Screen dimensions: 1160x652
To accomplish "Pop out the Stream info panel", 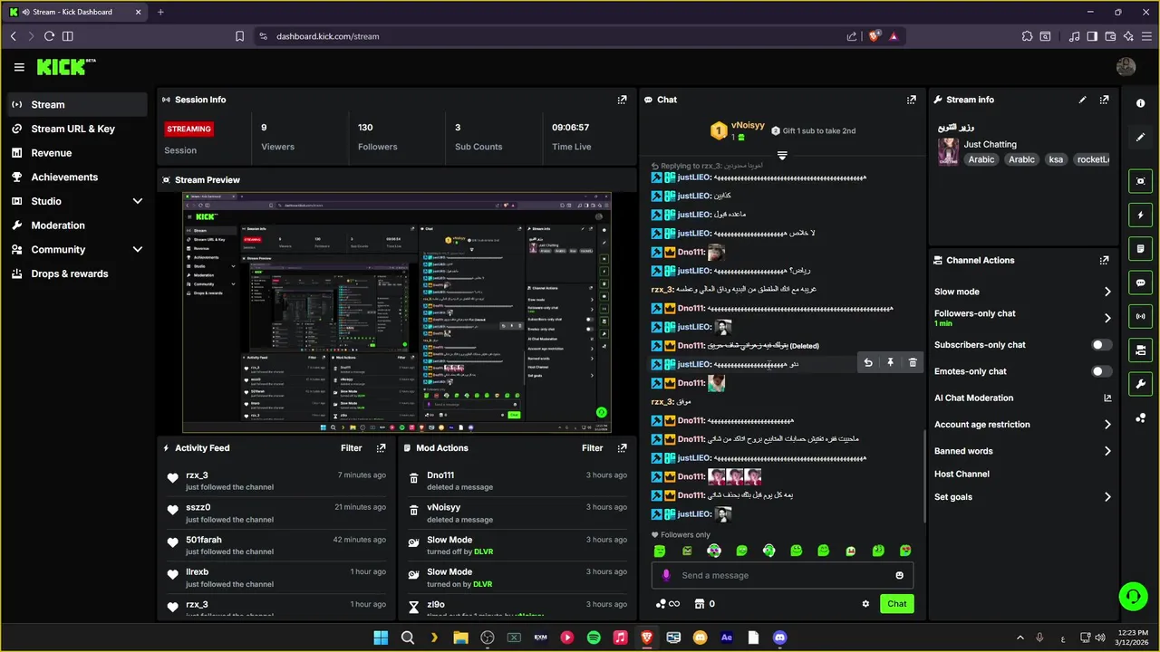I will point(1104,100).
